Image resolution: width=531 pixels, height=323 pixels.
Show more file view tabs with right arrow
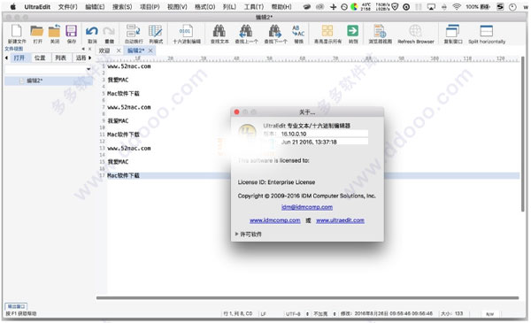click(x=89, y=58)
